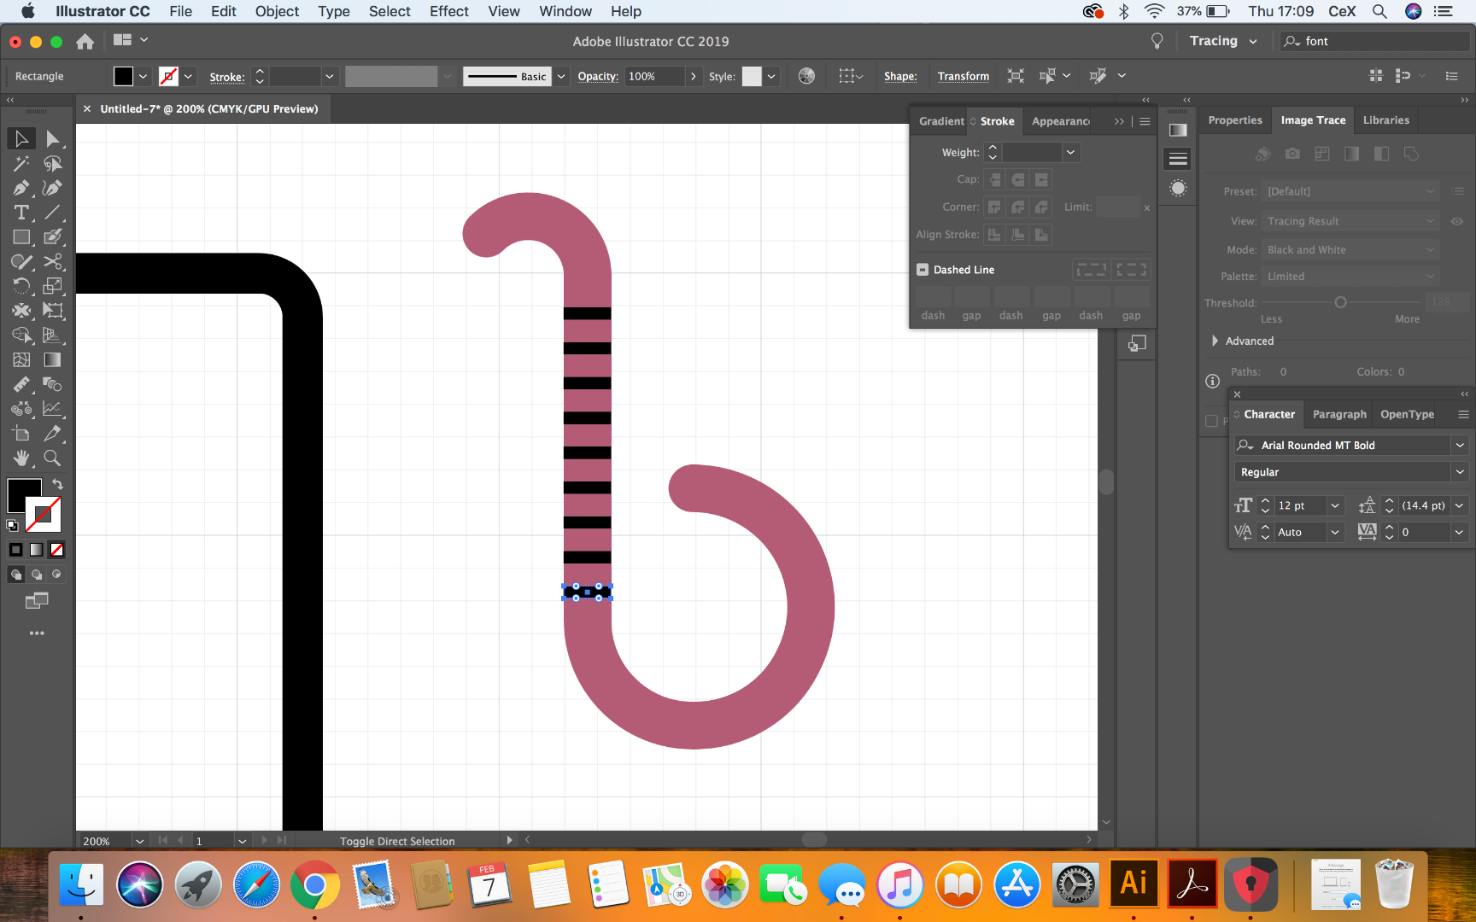
Task: Open the 200% zoom level dropdown
Action: click(139, 841)
